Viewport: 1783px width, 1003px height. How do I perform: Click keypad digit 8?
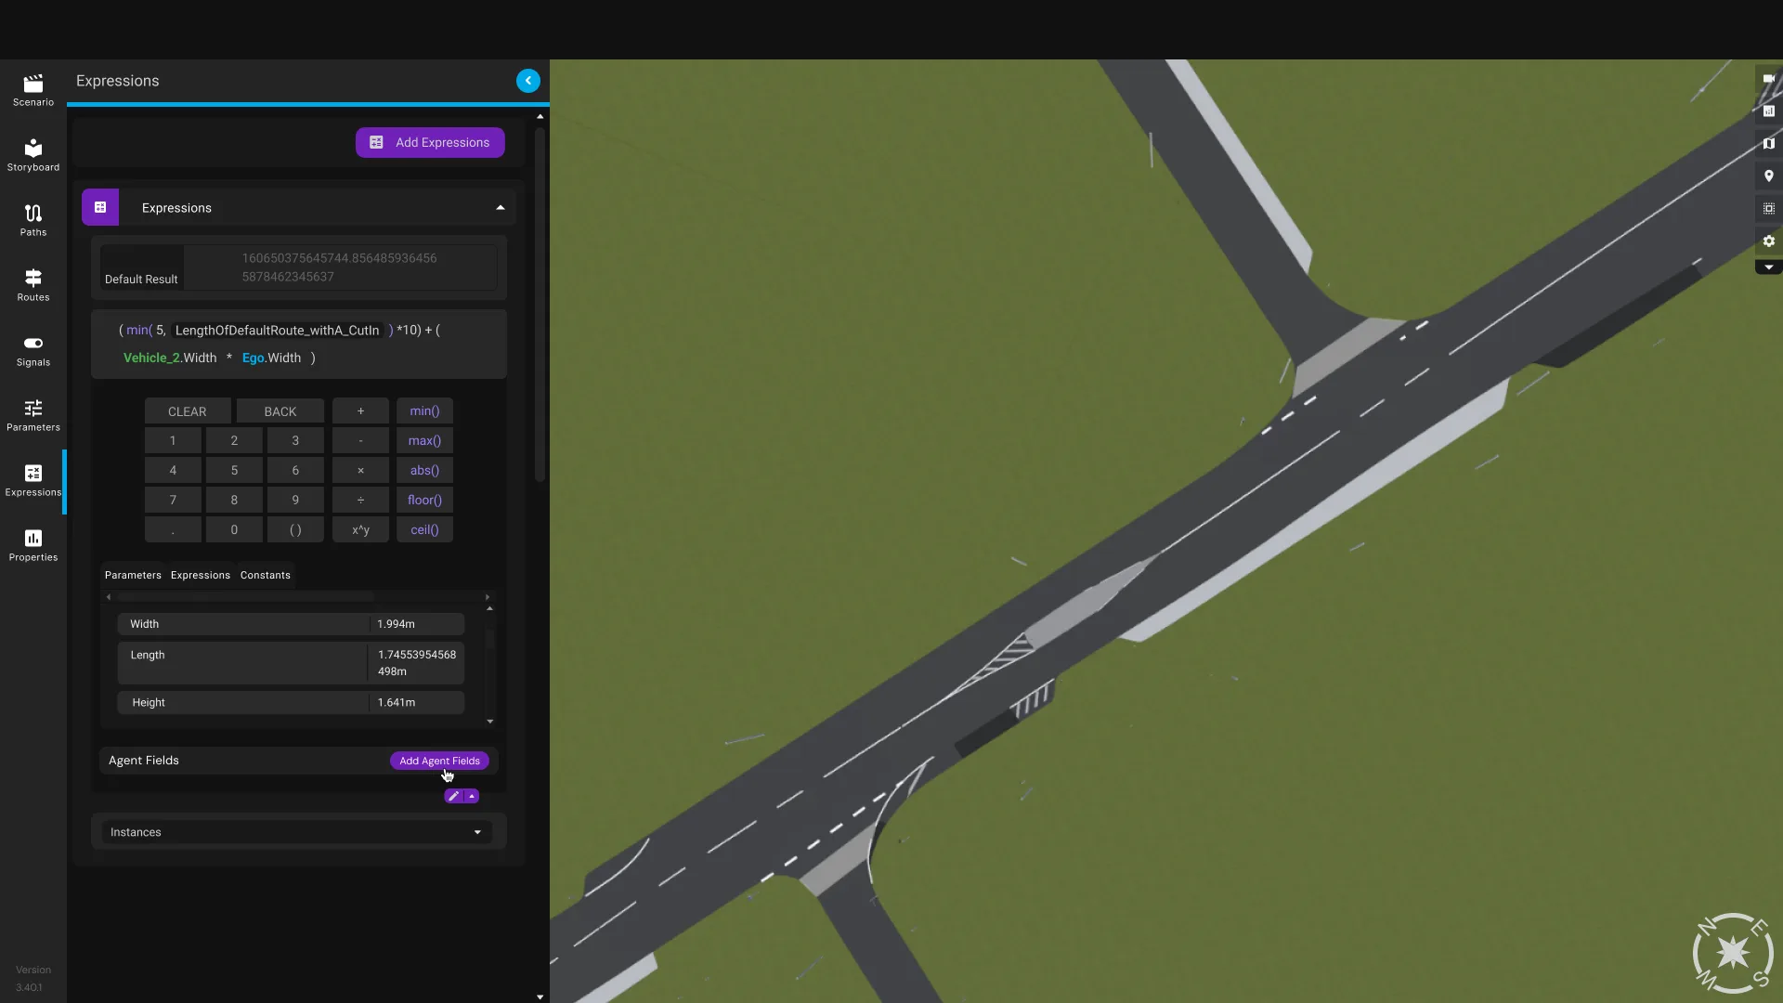pos(234,501)
